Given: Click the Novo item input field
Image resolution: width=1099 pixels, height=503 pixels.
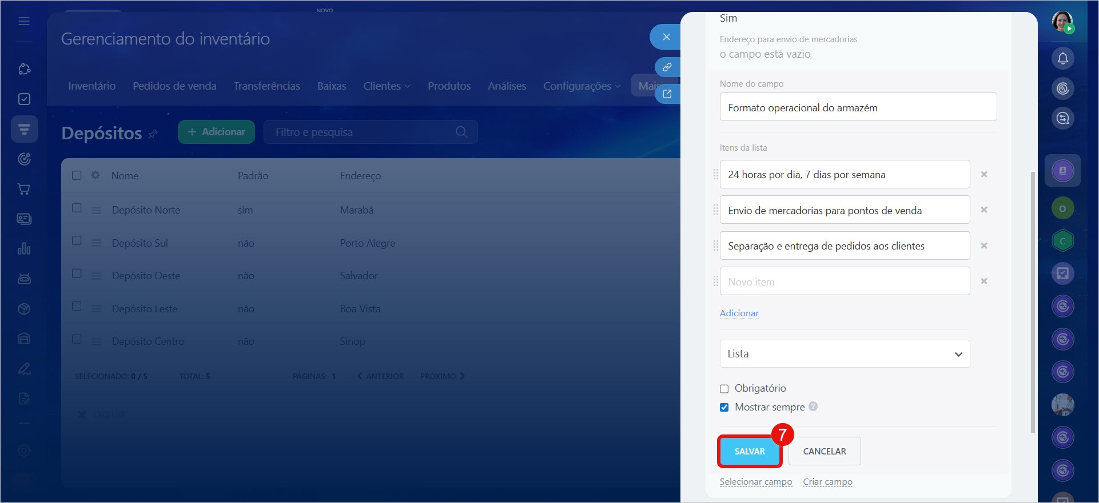Looking at the screenshot, I should [x=844, y=281].
